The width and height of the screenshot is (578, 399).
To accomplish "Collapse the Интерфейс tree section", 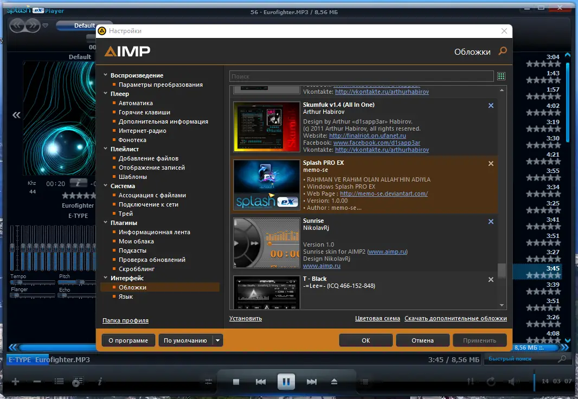I will [x=105, y=278].
